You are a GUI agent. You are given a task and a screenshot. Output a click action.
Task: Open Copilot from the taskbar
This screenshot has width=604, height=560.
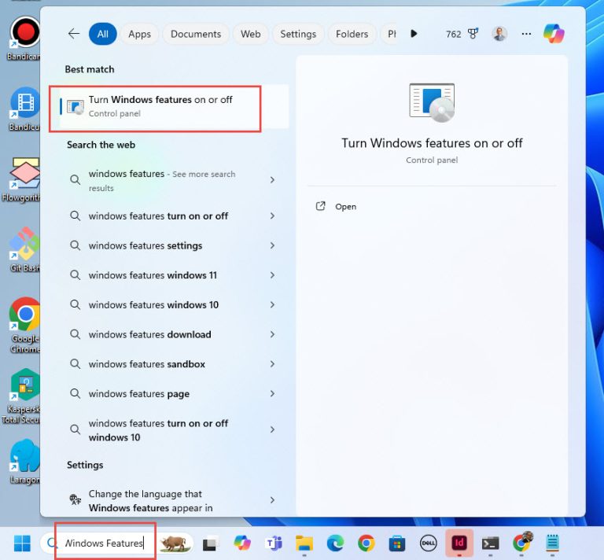(x=242, y=543)
